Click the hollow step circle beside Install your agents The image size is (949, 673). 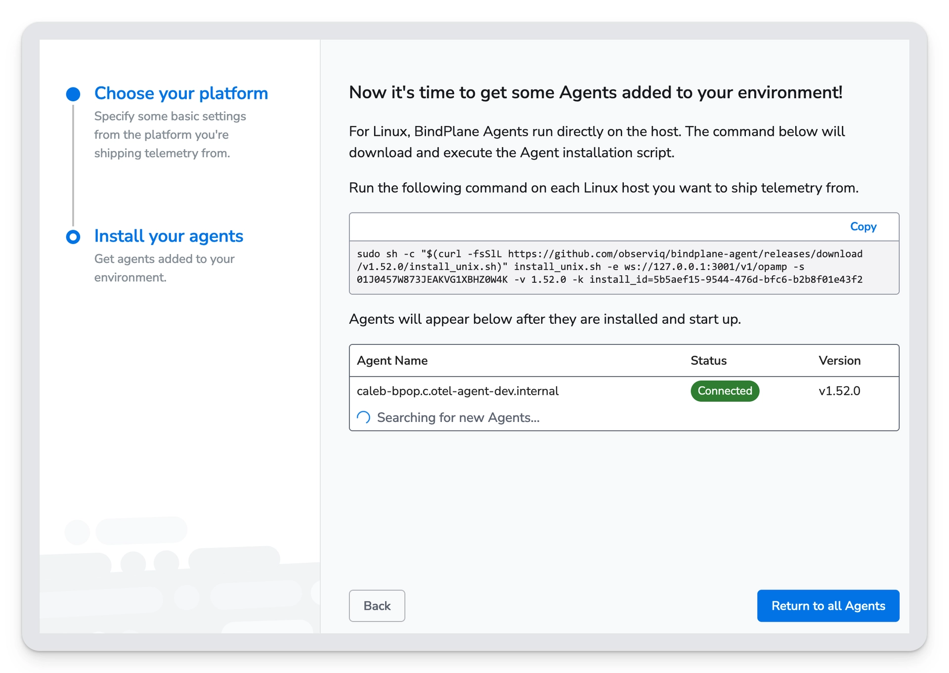coord(73,237)
